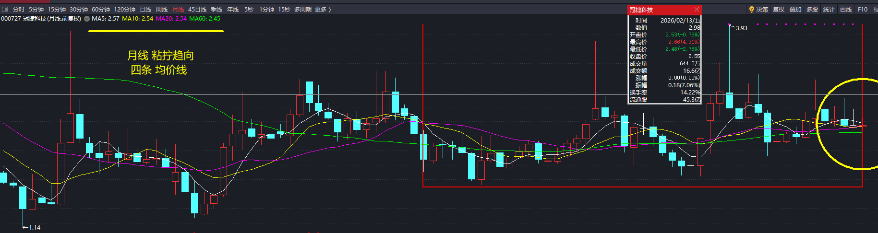Viewport: 878px width, 233px height.
Task: Click the yellow MA10: 2.54 label
Action: 138,19
